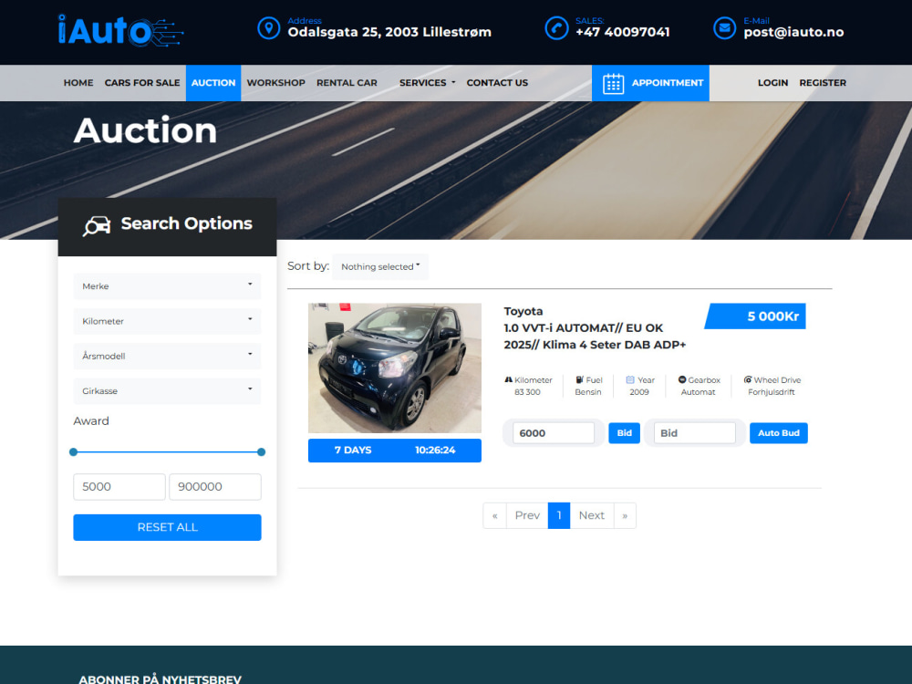912x684 pixels.
Task: Click the Register link
Action: coord(823,83)
